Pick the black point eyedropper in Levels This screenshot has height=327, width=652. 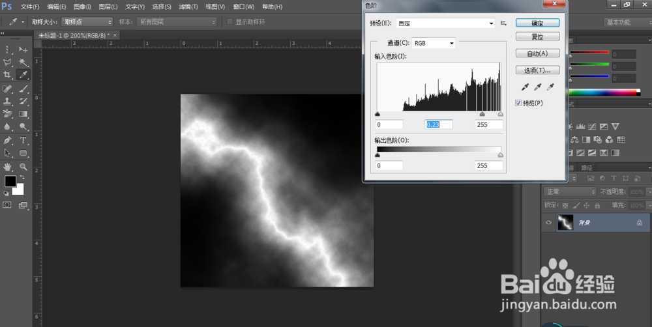[526, 87]
